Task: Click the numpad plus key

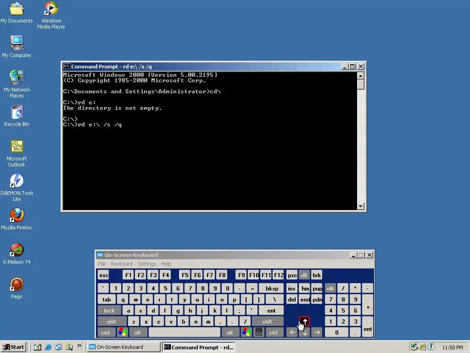Action: point(368,305)
